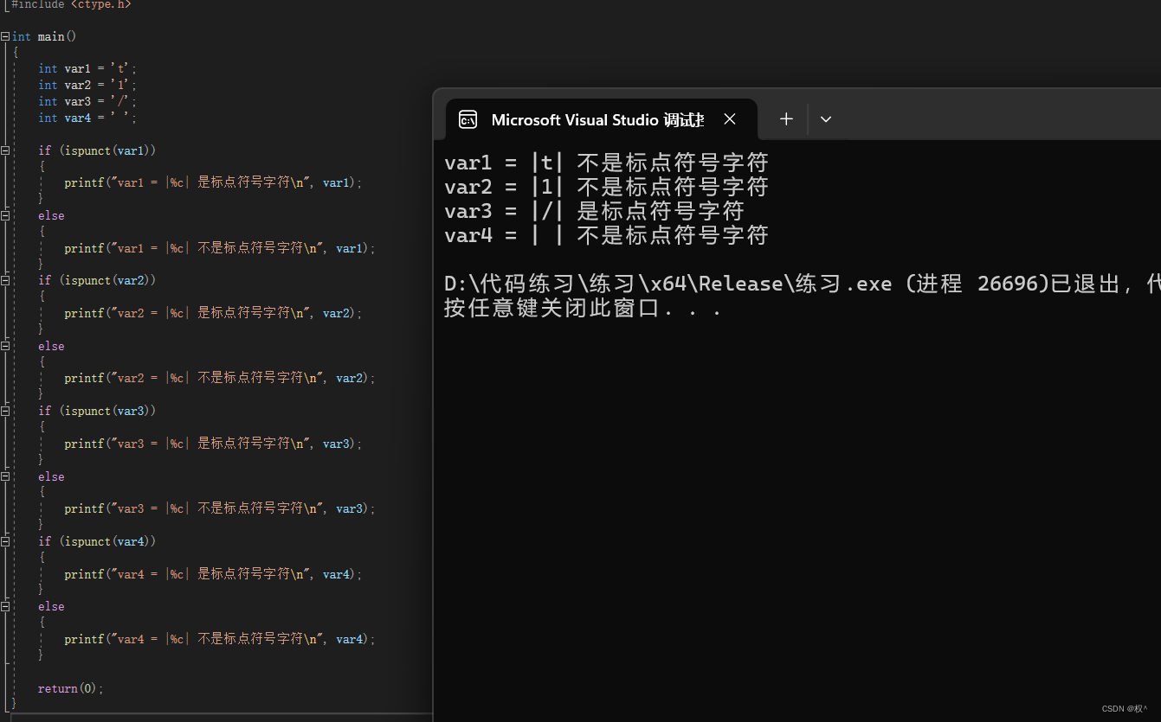Click the else keyword following the var4 if block

pyautogui.click(x=51, y=606)
